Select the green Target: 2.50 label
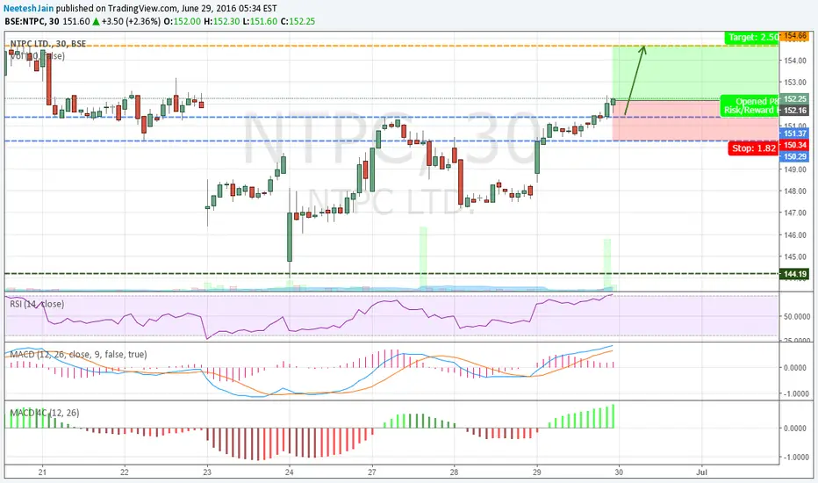818x483 pixels. click(x=752, y=38)
